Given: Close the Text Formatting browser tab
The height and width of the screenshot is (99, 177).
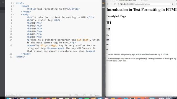Looking at the screenshot, I should pyautogui.click(x=141, y=1).
